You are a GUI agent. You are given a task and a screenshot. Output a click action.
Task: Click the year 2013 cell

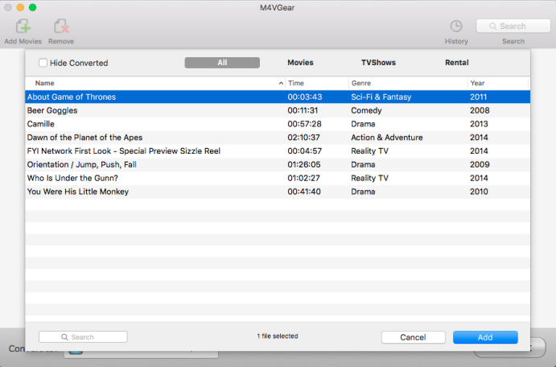click(479, 124)
